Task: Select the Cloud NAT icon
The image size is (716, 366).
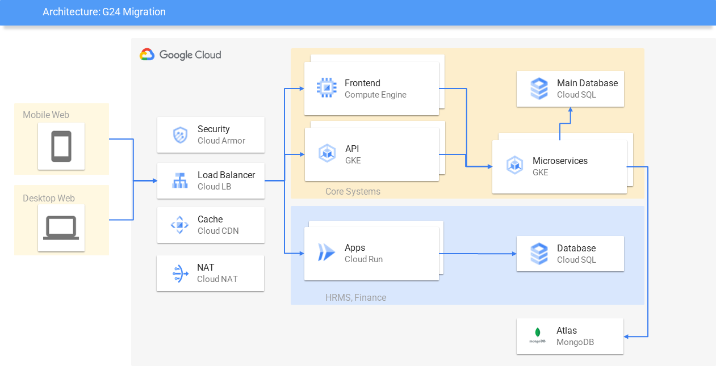Action: coord(180,274)
